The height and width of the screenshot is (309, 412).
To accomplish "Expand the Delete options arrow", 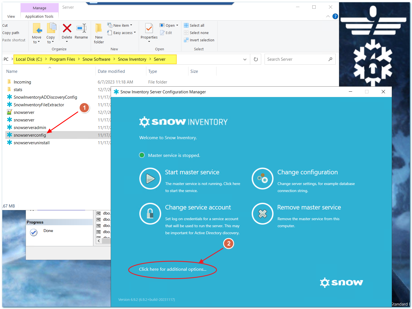I will [x=67, y=42].
